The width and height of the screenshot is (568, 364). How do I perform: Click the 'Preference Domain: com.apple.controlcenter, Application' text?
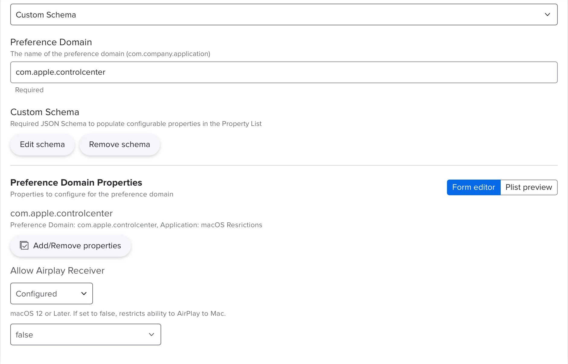coord(136,225)
